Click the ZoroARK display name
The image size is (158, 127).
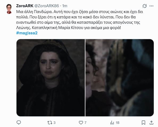[x=25, y=6]
